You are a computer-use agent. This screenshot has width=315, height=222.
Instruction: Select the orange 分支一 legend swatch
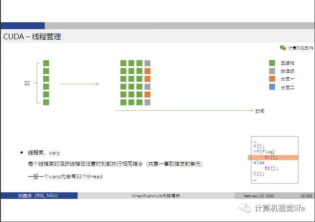pos(272,79)
